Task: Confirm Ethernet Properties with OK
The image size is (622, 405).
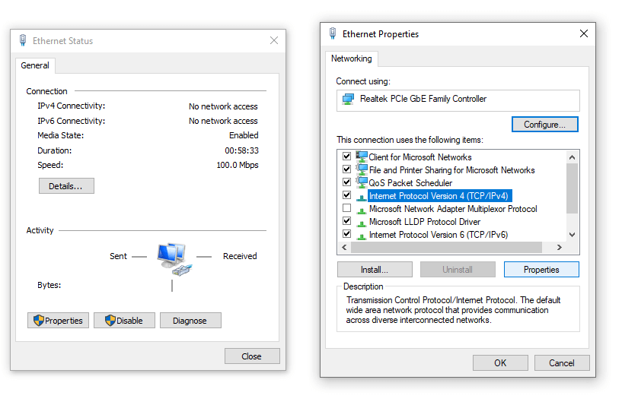Action: (500, 363)
